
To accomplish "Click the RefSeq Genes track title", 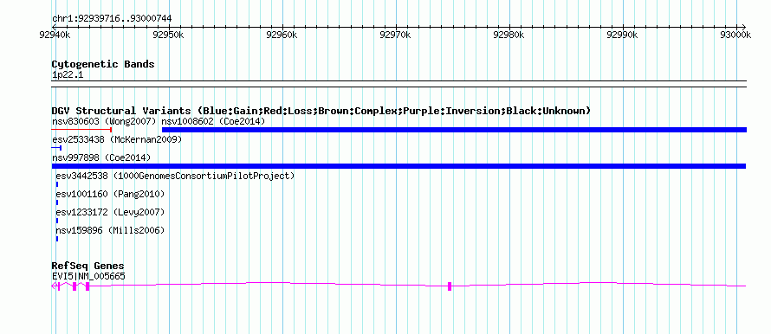I will (88, 267).
